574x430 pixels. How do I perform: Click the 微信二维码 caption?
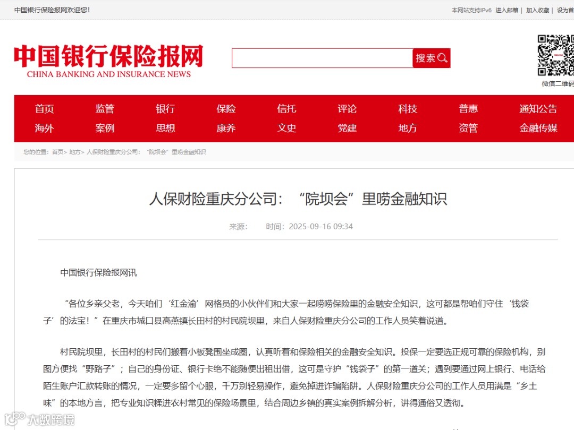pos(558,84)
